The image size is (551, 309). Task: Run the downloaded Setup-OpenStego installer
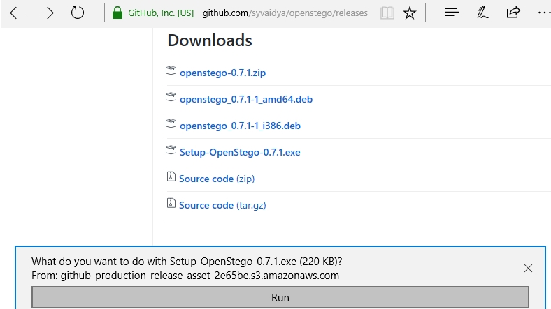click(280, 297)
